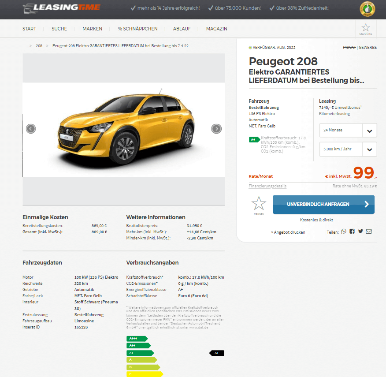This screenshot has height=377, width=386.
Task: Click the green trust seal badge
Action: click(367, 9)
